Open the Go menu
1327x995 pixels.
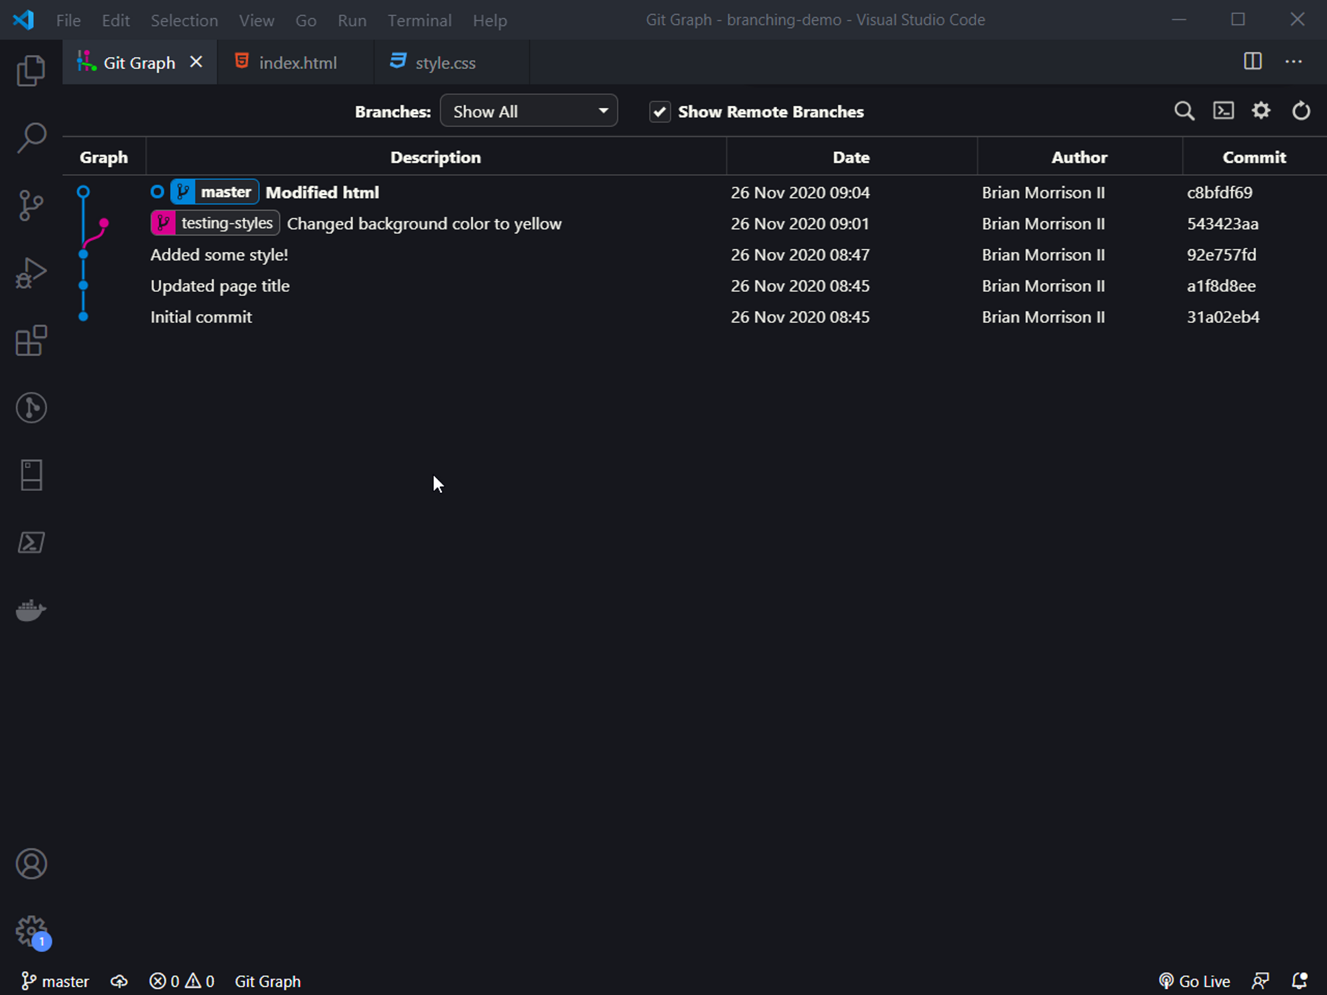click(306, 21)
